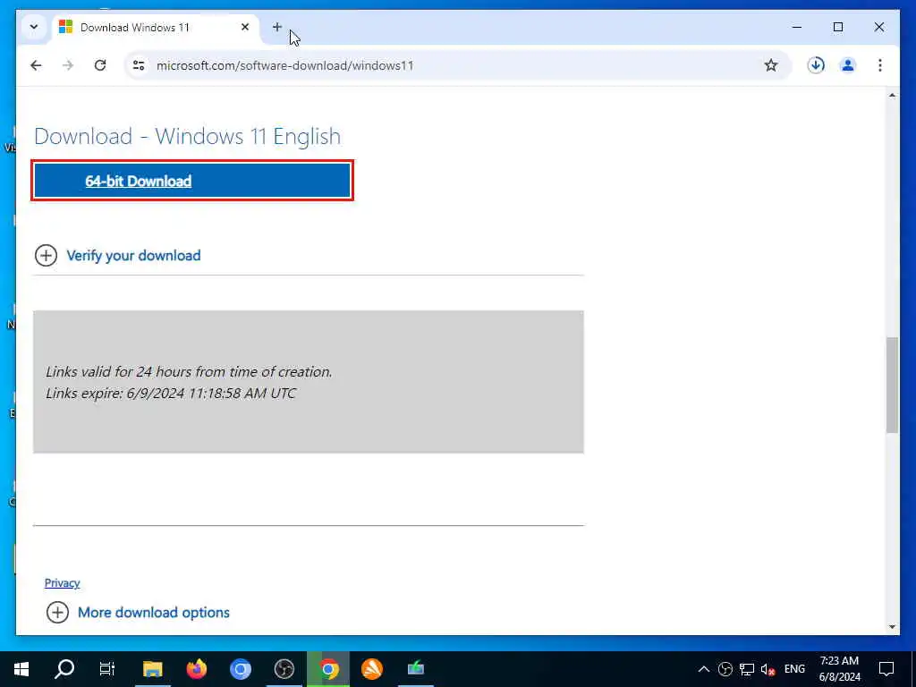
Task: Open Chrome downloads panel
Action: click(816, 65)
